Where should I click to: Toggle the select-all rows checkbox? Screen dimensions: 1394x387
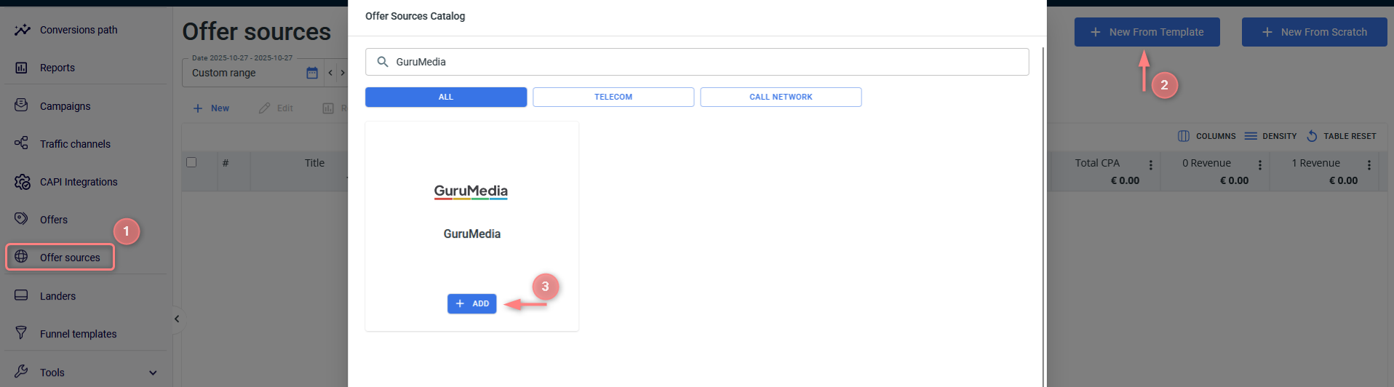click(x=191, y=162)
